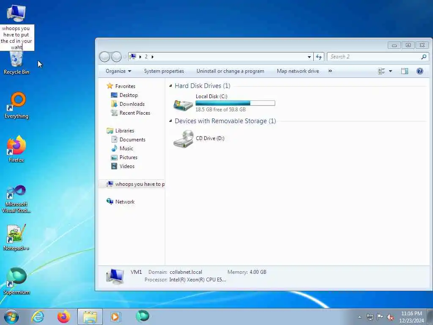Show hidden system tray icons

coord(359,317)
